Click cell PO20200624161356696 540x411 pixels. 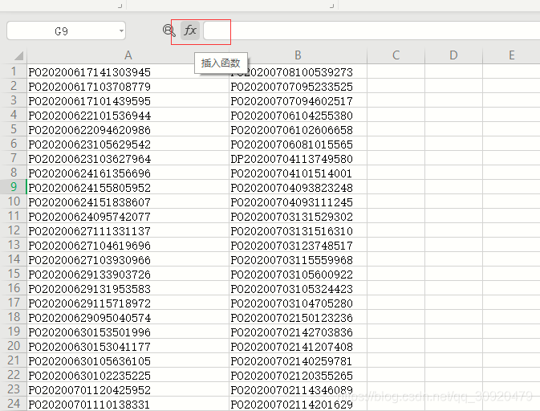tap(128, 173)
